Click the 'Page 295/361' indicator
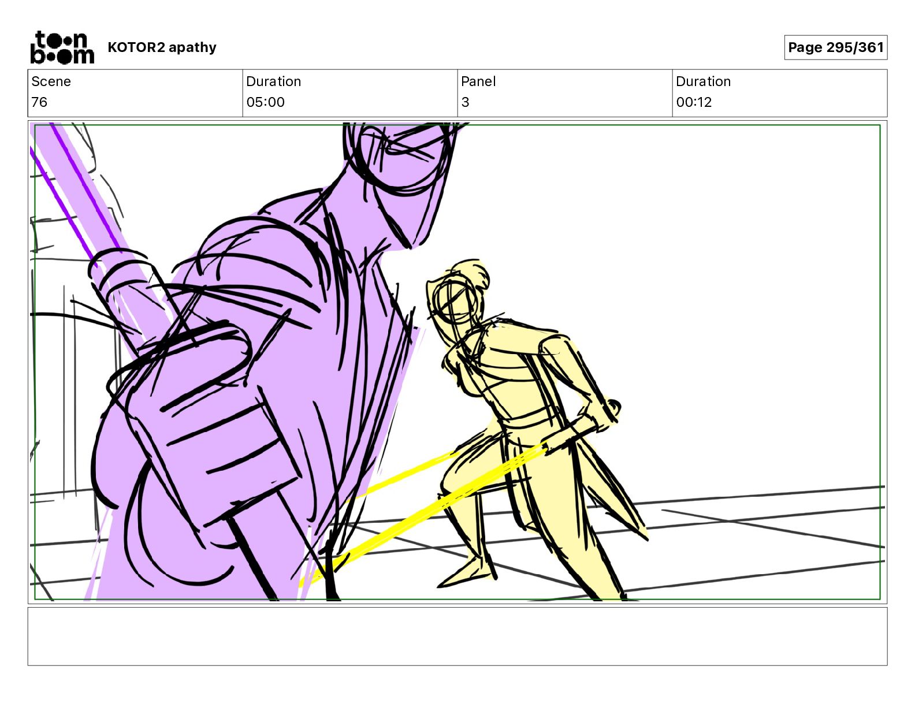This screenshot has height=707, width=915. coord(835,47)
